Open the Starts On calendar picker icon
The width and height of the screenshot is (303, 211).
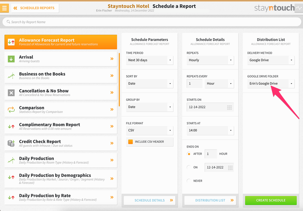click(x=229, y=107)
